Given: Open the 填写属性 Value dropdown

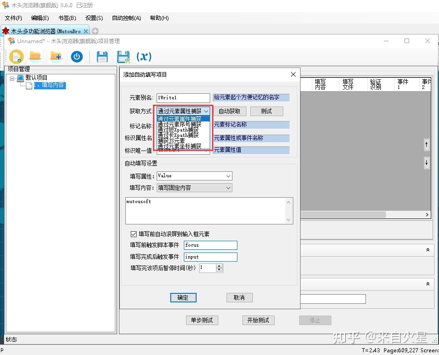Looking at the screenshot, I should click(x=228, y=176).
